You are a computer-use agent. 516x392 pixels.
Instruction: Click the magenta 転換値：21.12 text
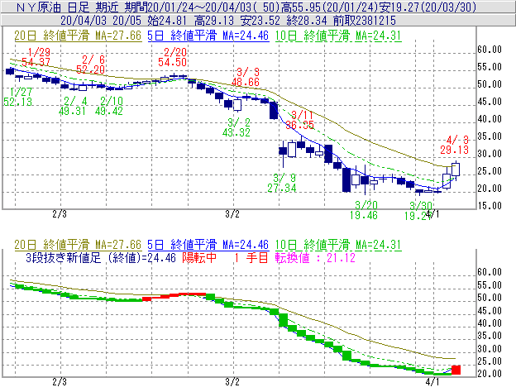[x=315, y=258]
